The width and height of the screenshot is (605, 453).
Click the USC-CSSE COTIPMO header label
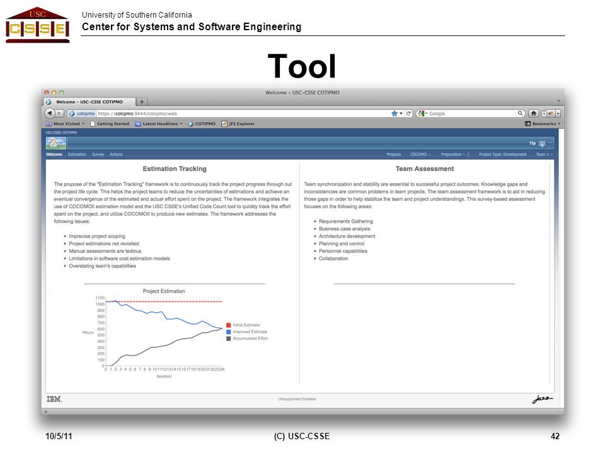pos(61,133)
